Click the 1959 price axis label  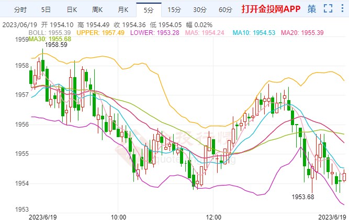click(22, 40)
